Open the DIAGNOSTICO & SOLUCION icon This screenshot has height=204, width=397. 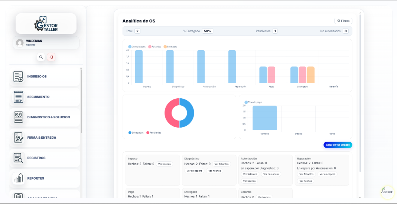click(18, 117)
